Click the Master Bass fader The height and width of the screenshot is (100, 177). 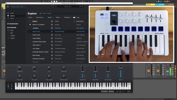[83, 72]
